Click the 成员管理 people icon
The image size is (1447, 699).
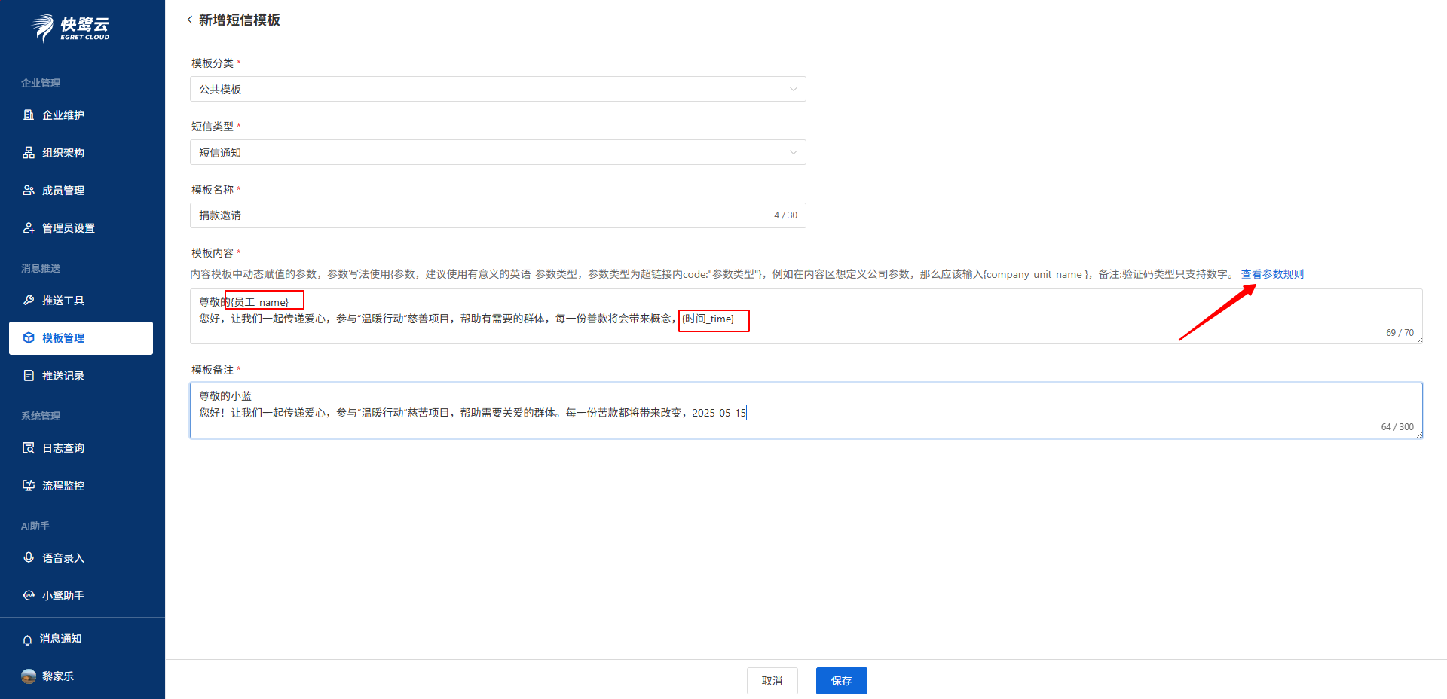coord(29,191)
